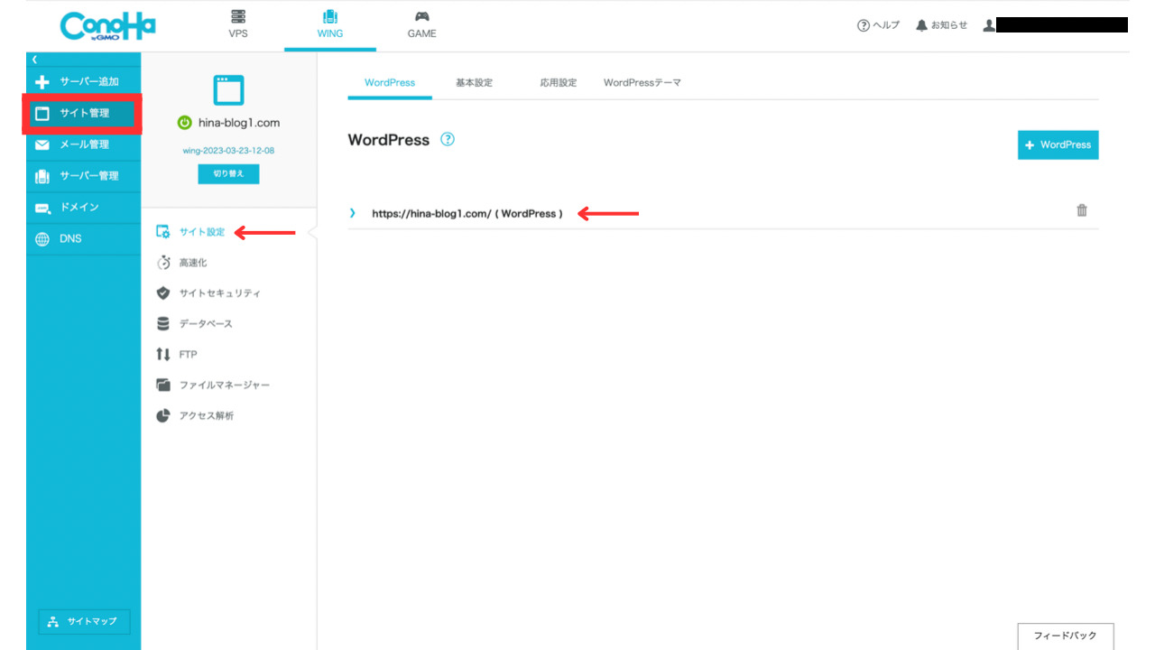
Task: Select DNS in the sidebar
Action: [x=84, y=238]
